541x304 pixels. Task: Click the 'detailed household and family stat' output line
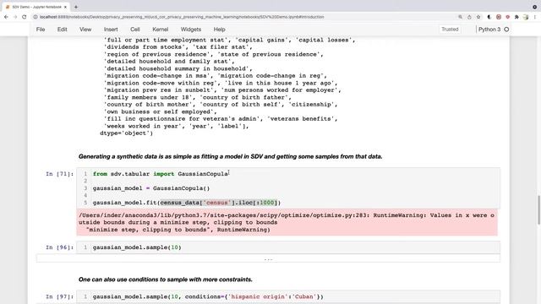(169, 62)
